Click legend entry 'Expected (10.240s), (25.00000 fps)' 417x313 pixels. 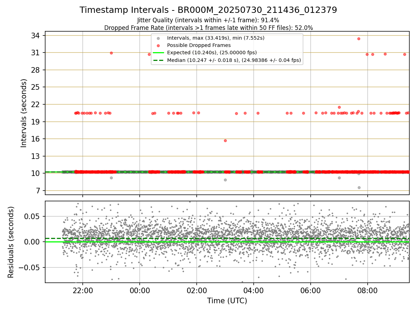(212, 53)
